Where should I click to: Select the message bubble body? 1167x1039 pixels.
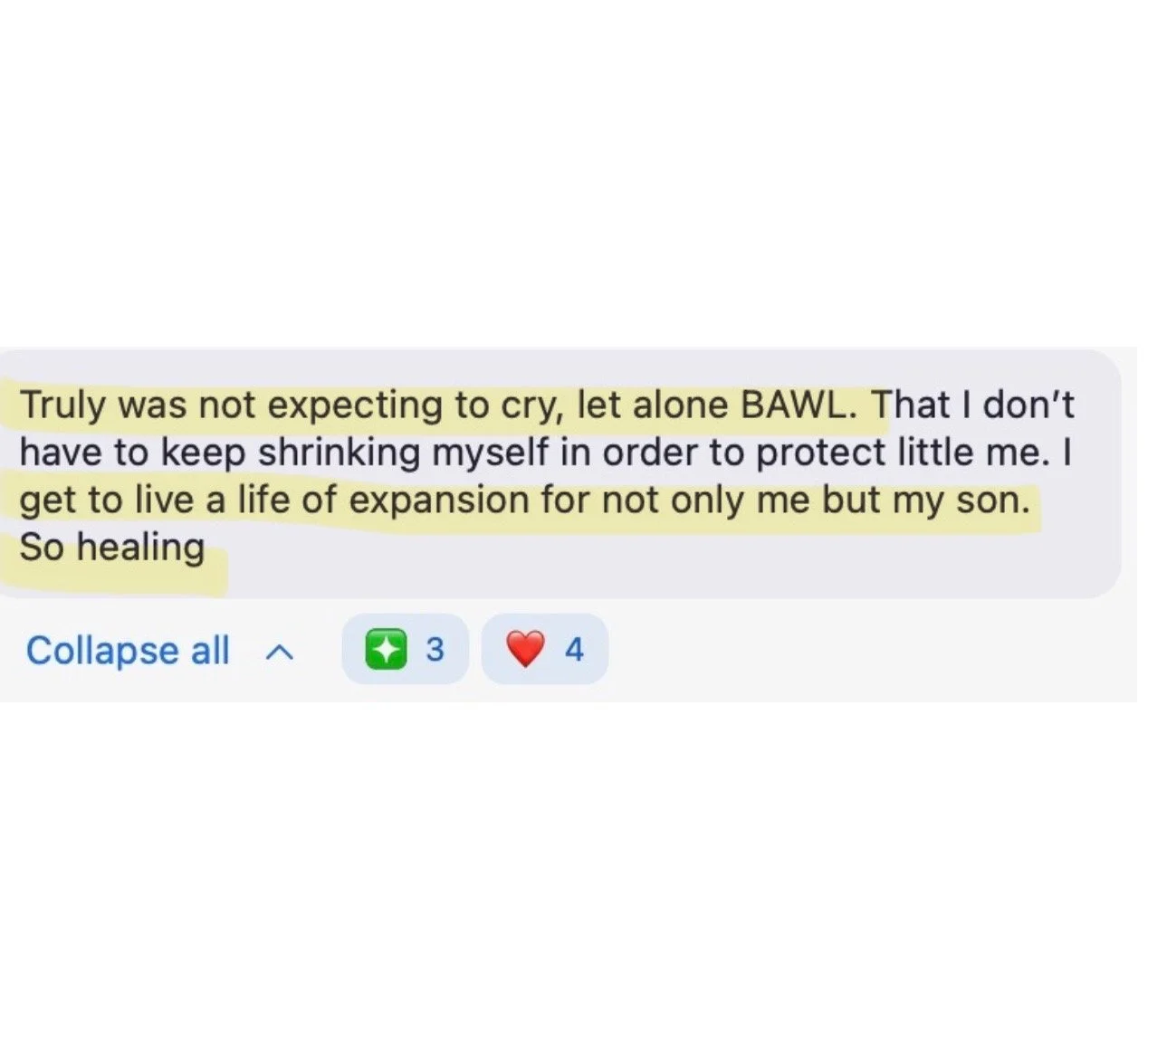[x=560, y=473]
